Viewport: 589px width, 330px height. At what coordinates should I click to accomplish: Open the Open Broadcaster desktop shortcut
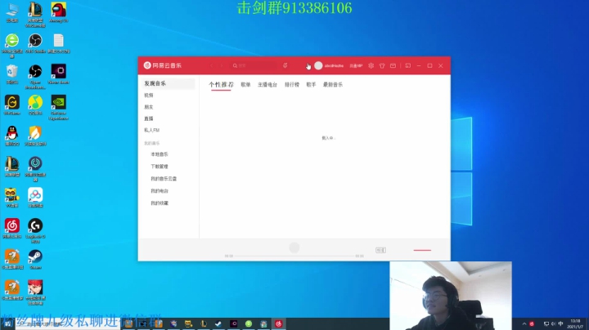[35, 77]
